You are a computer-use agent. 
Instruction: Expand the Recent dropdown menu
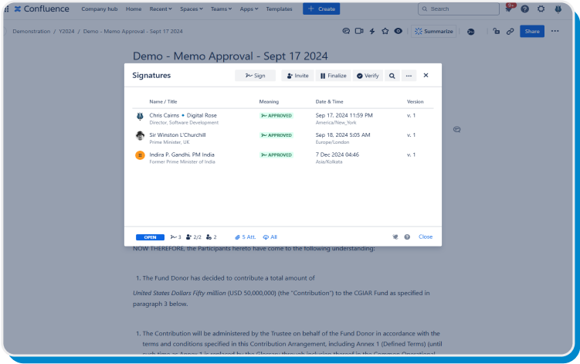161,9
